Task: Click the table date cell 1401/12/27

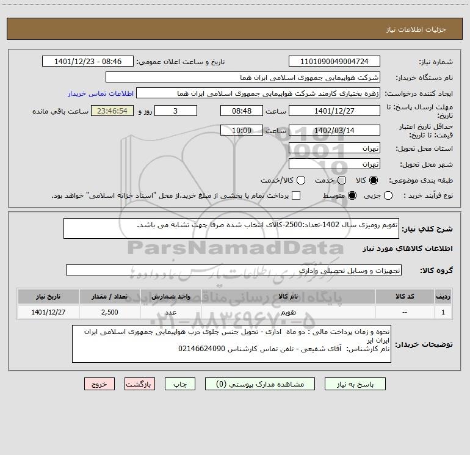Action: (48, 312)
